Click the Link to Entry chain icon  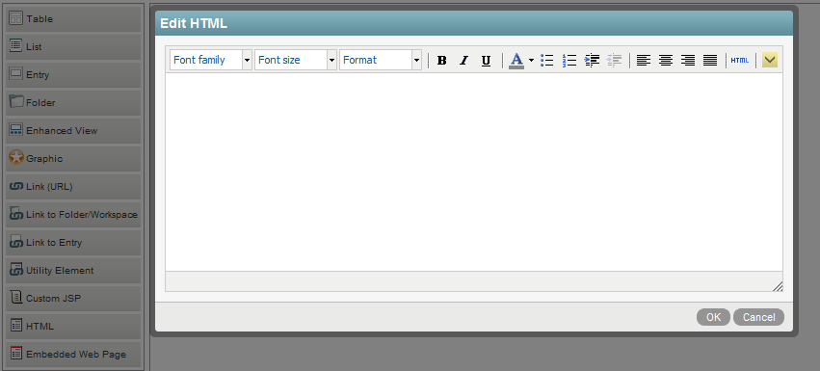pos(16,241)
